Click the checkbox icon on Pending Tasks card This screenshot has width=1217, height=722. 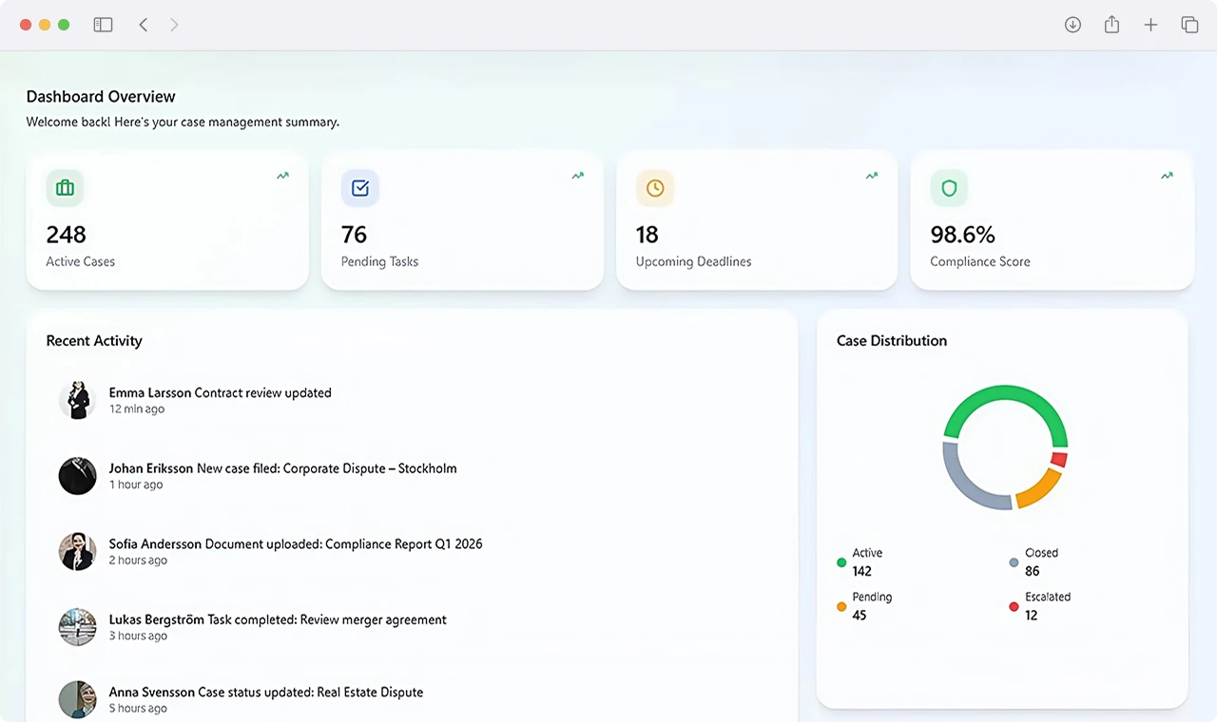pyautogui.click(x=359, y=188)
